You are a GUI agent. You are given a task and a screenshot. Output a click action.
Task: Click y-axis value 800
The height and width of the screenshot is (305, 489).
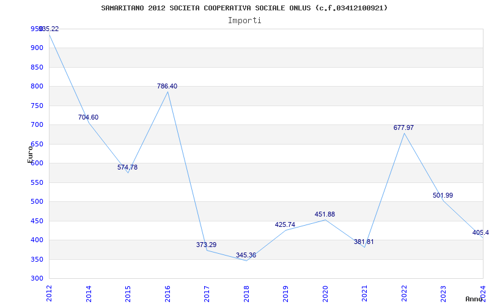coord(37,87)
